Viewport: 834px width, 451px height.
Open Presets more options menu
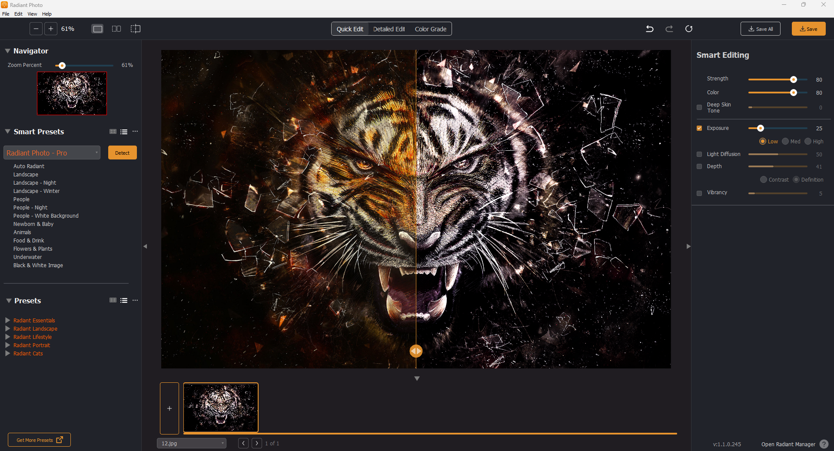coord(135,300)
